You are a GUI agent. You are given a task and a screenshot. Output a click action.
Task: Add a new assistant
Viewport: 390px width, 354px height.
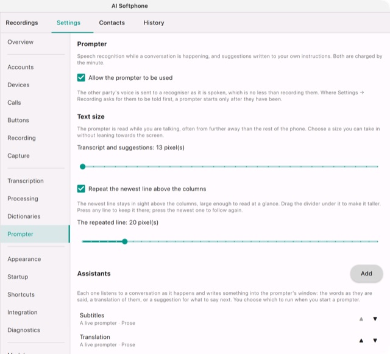366,274
